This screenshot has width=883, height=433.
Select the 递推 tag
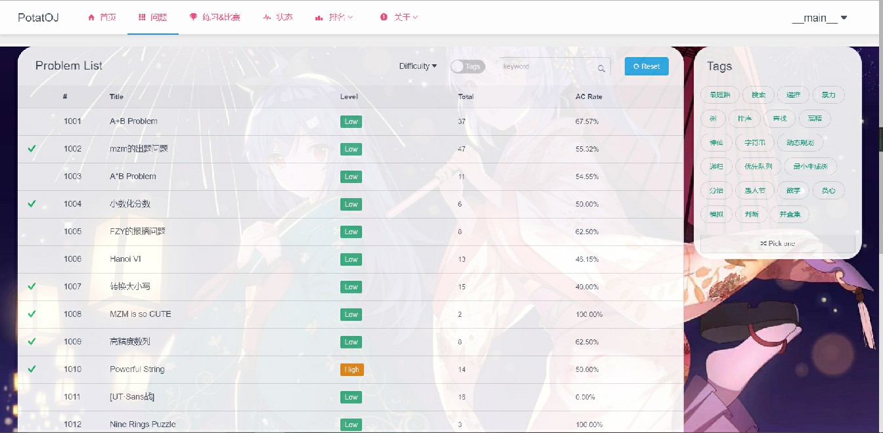tap(794, 95)
